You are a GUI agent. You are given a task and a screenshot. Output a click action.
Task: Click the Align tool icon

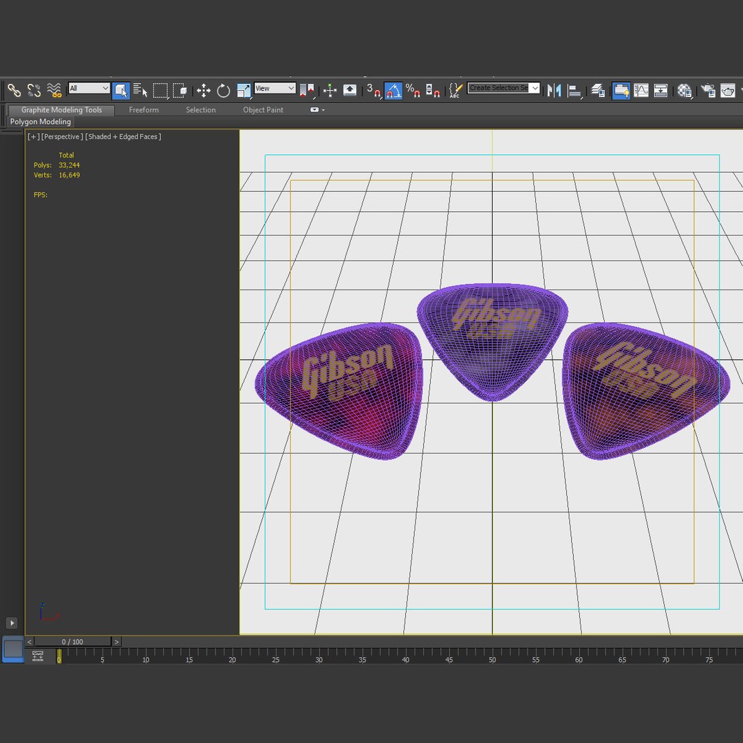(x=574, y=90)
